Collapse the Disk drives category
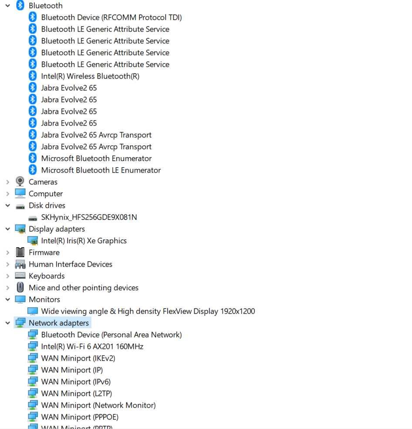This screenshot has width=412, height=429. tap(8, 205)
